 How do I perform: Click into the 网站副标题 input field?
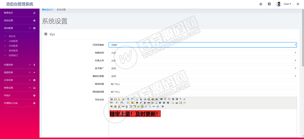(x=203, y=92)
